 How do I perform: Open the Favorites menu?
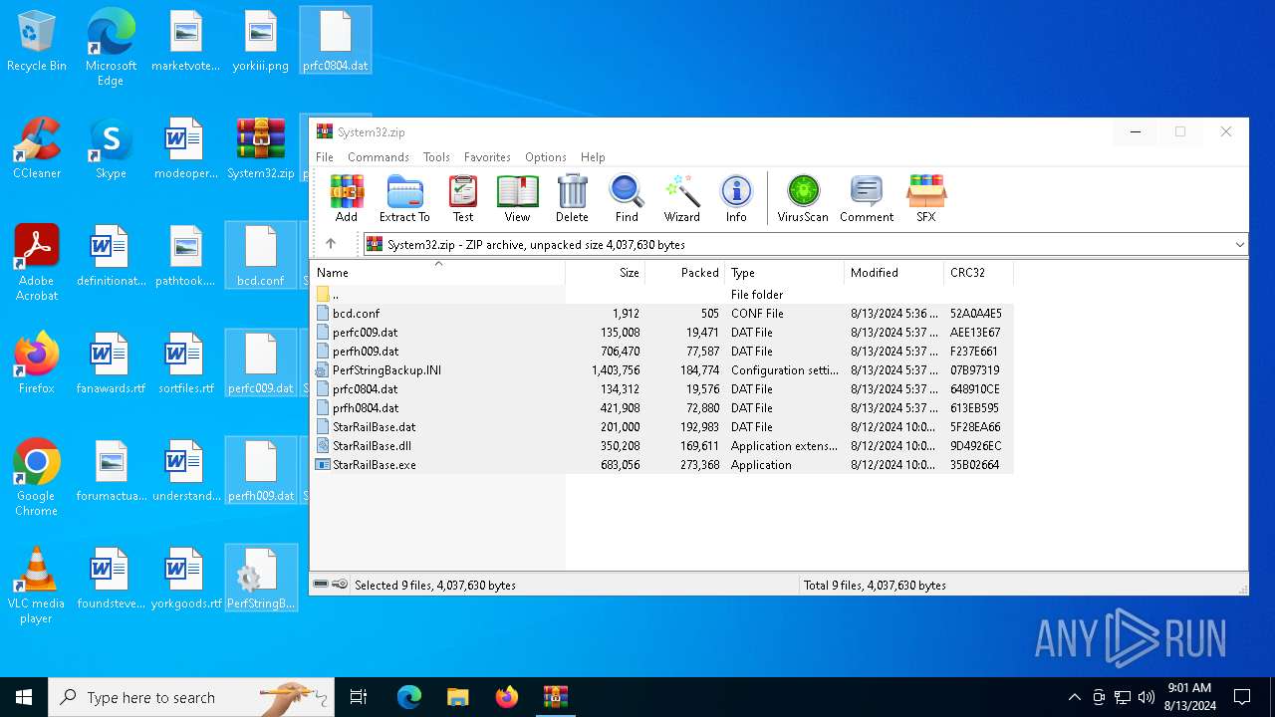(487, 157)
